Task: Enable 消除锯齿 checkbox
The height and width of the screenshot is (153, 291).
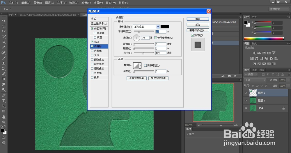Action: point(145,65)
